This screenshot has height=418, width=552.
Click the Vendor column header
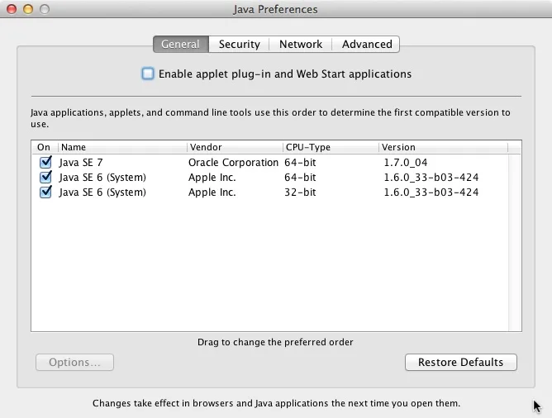tap(235, 147)
